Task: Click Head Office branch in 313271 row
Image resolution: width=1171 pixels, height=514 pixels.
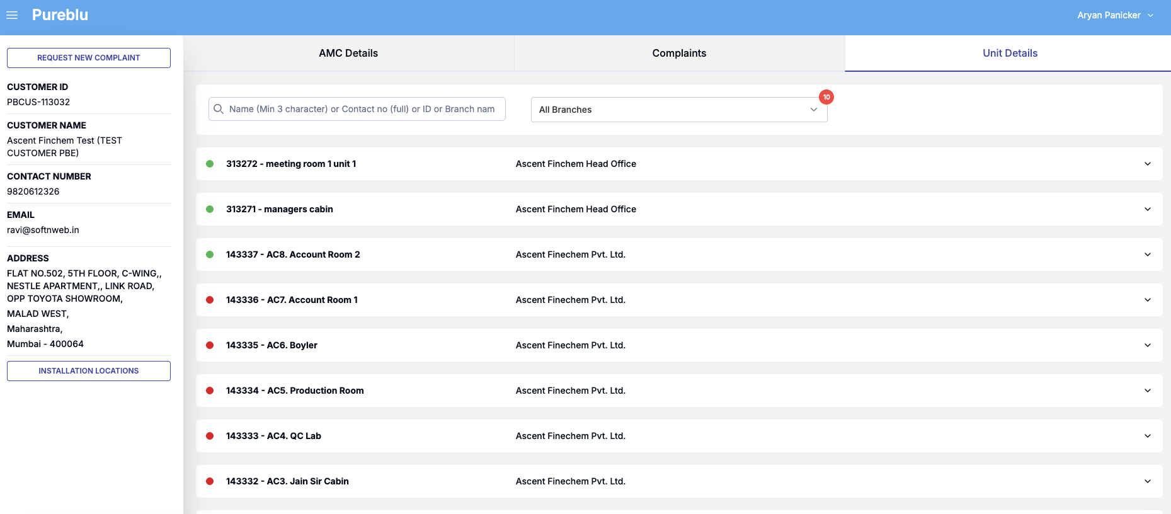Action: 576,209
